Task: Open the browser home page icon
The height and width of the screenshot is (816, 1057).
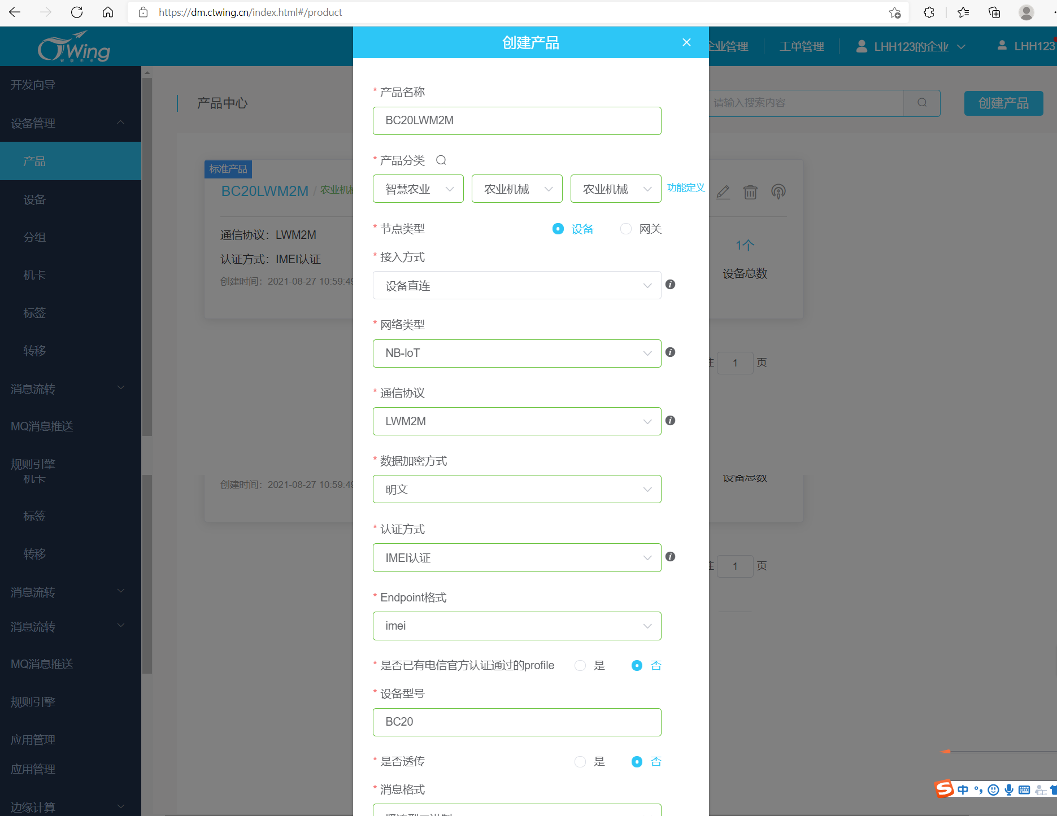Action: 108,12
